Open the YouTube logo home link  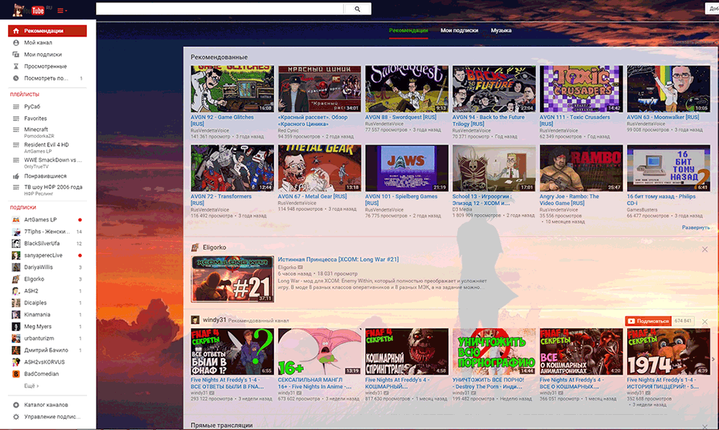(29, 9)
